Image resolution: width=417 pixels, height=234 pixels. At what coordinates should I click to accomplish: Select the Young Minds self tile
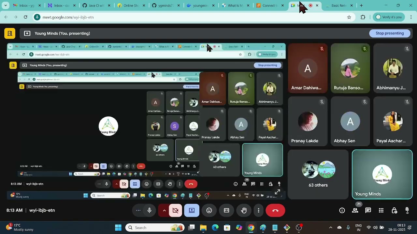(382, 175)
